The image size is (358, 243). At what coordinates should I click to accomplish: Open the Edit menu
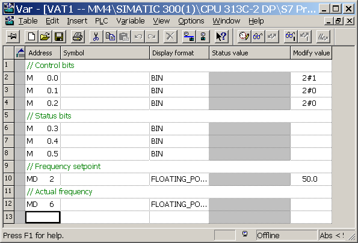[x=52, y=21]
